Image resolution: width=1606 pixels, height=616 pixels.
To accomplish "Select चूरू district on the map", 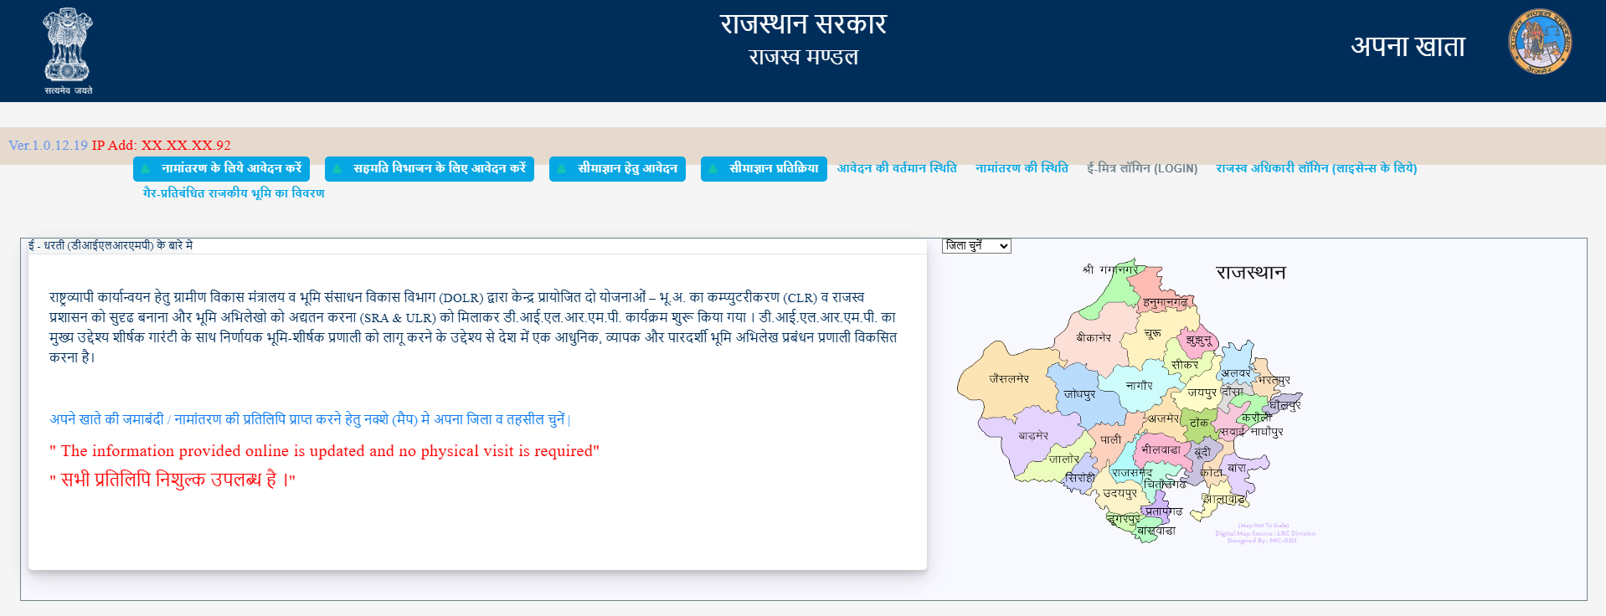I will 1153,334.
